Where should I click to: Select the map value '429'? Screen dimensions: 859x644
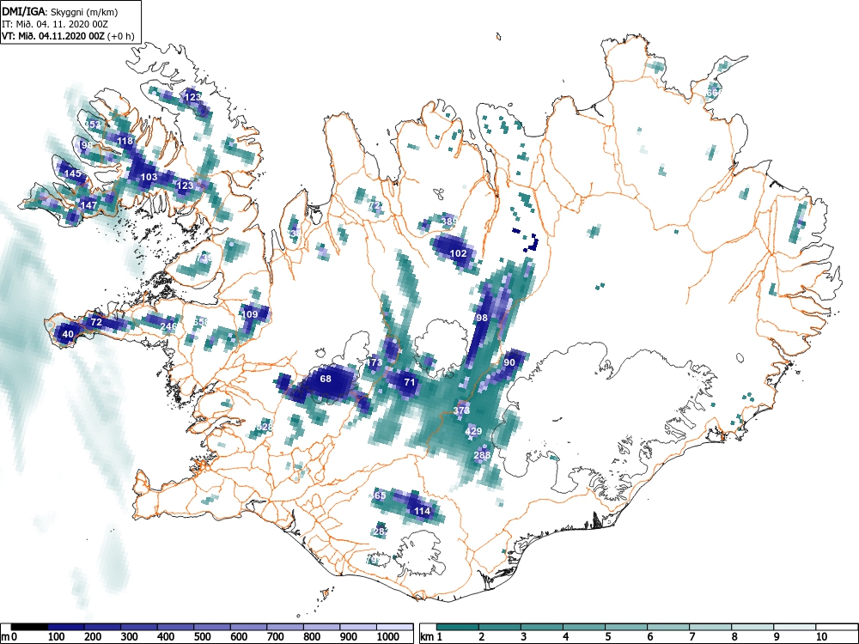(x=473, y=432)
